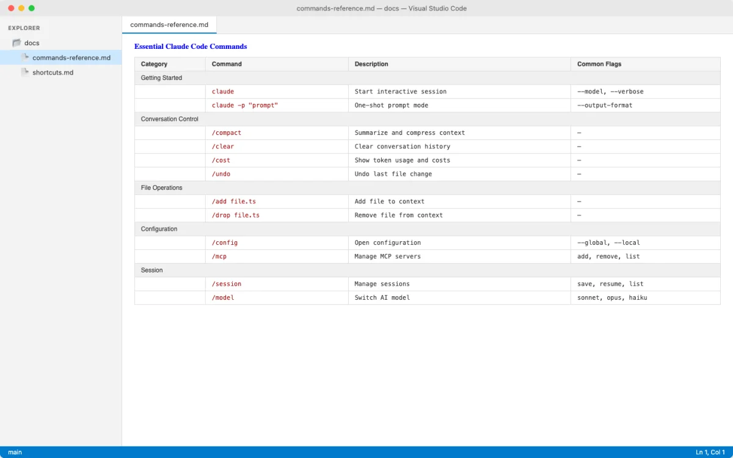Click the /mcp command cell
The width and height of the screenshot is (733, 458).
[277, 256]
